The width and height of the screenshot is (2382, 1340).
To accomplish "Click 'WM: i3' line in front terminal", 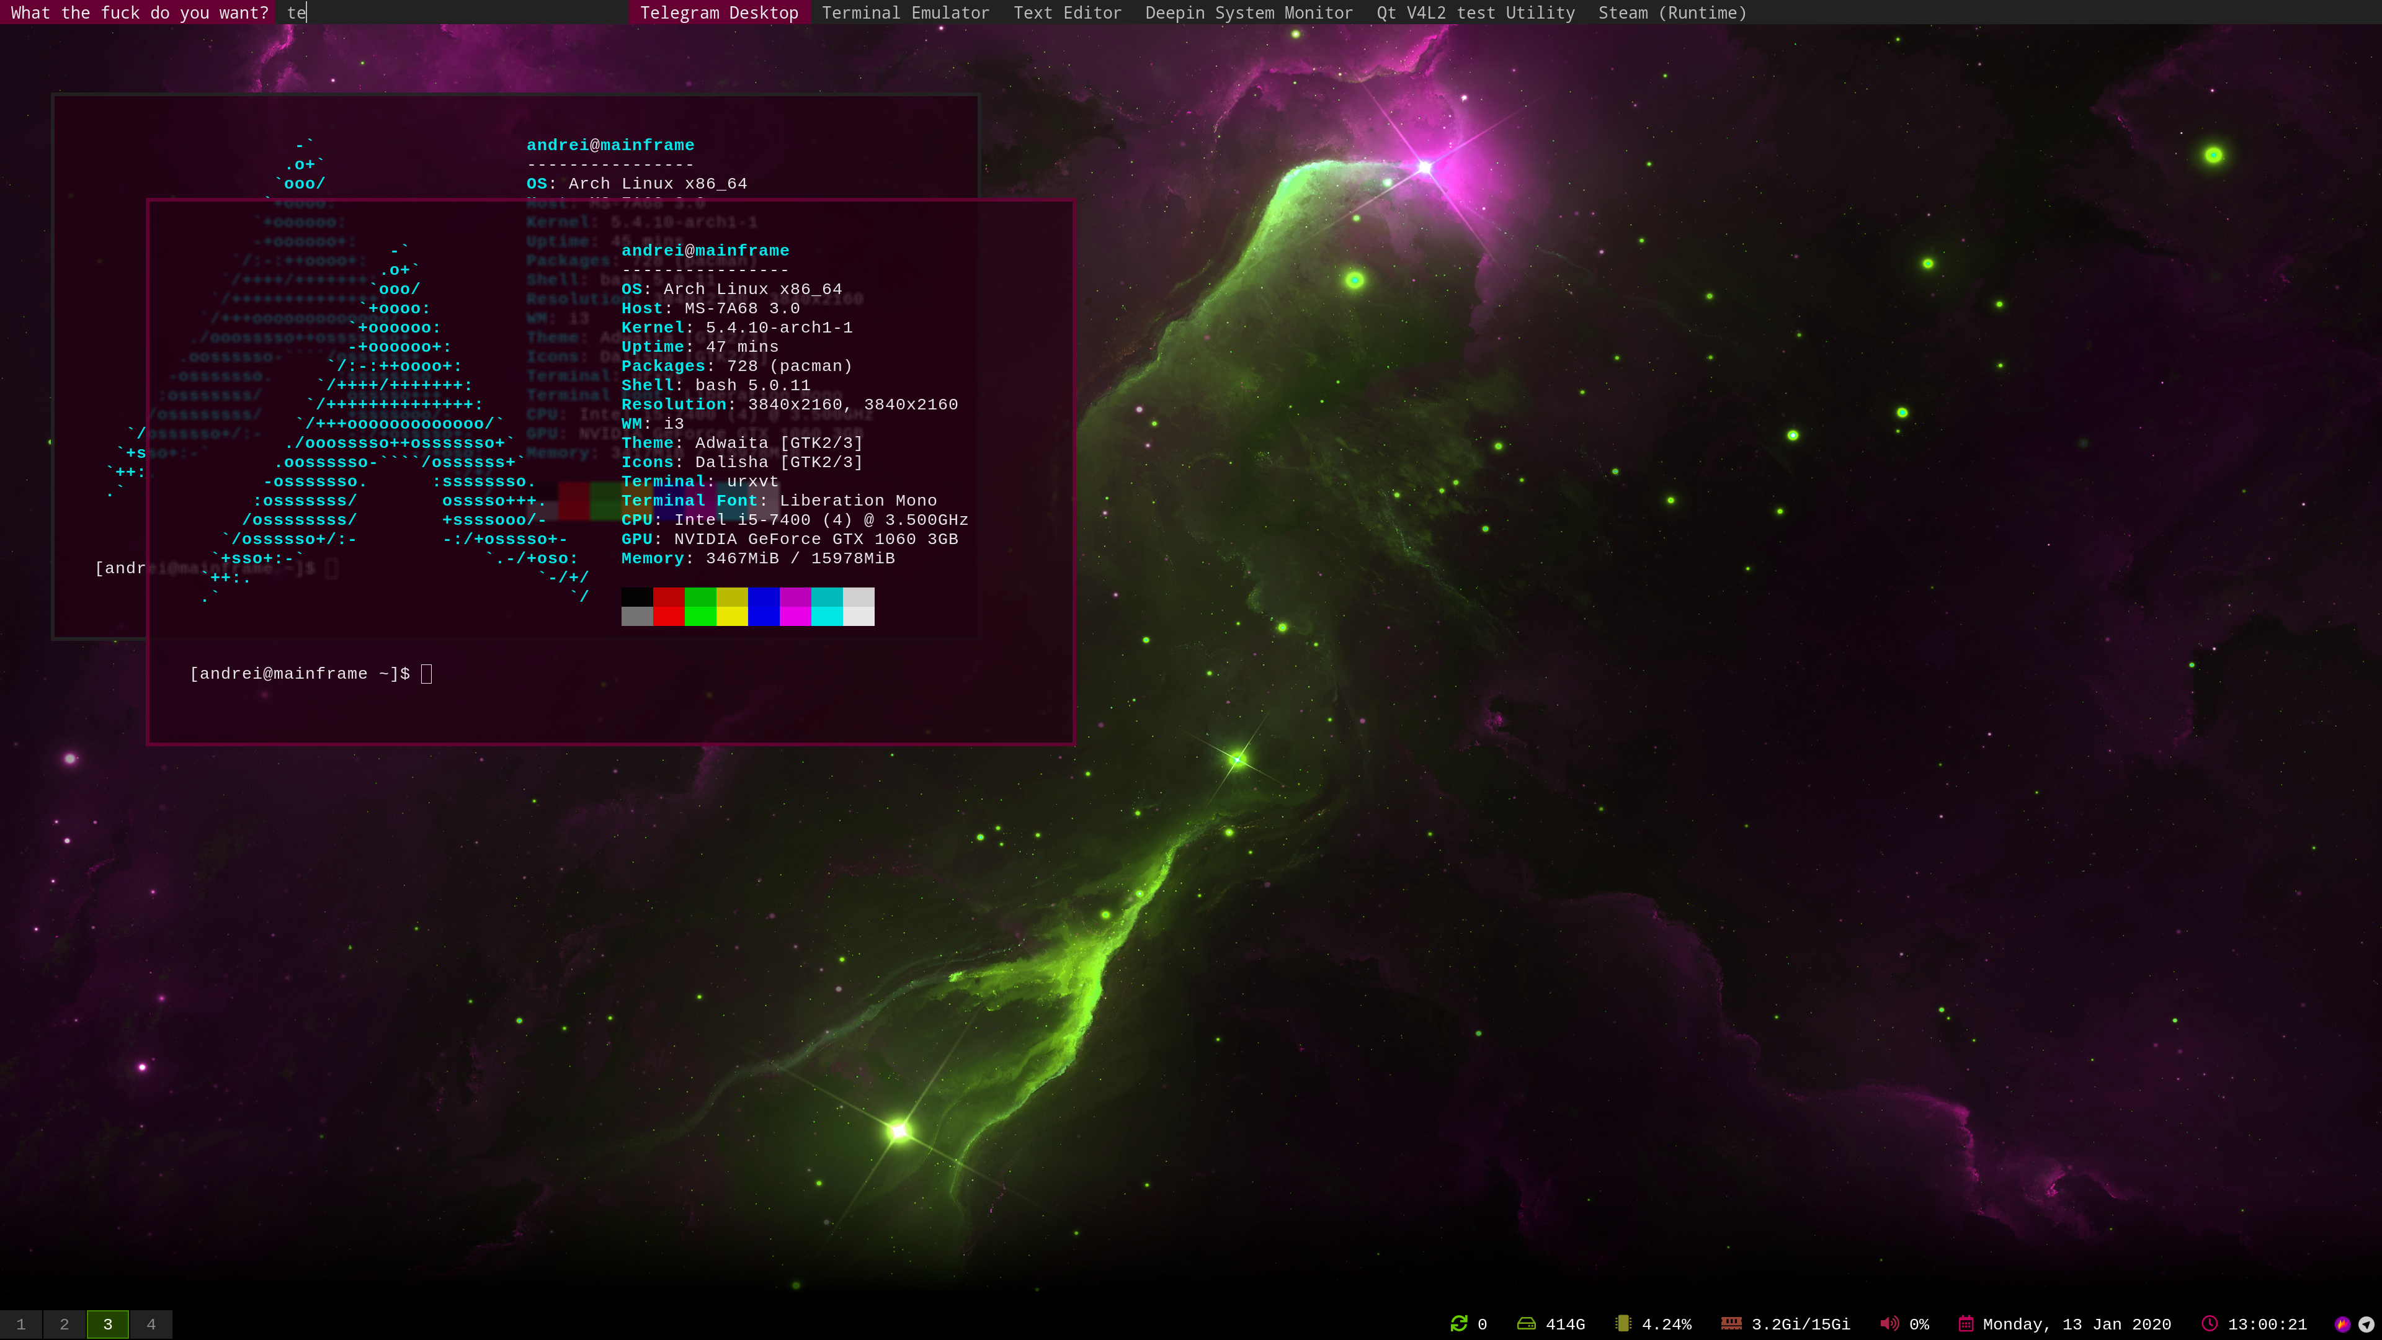I will click(x=653, y=424).
